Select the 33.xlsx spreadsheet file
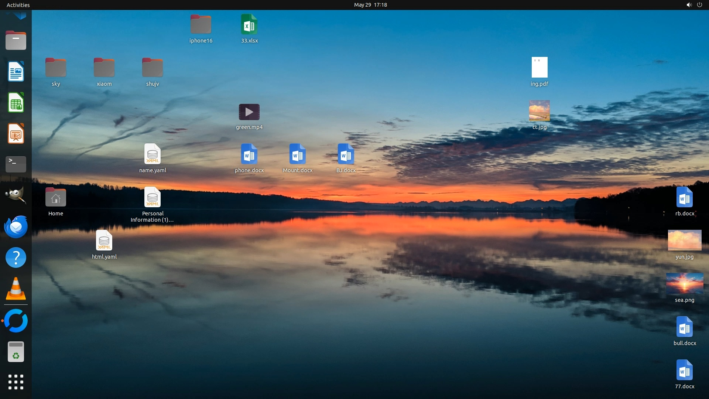The height and width of the screenshot is (399, 709). (249, 24)
